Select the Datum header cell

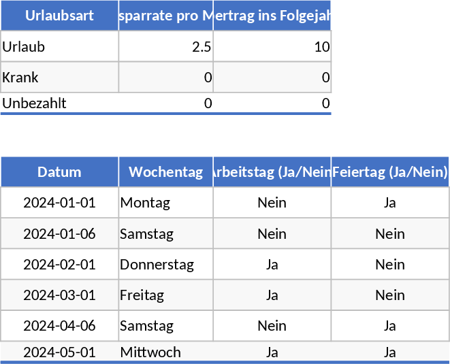coord(59,172)
